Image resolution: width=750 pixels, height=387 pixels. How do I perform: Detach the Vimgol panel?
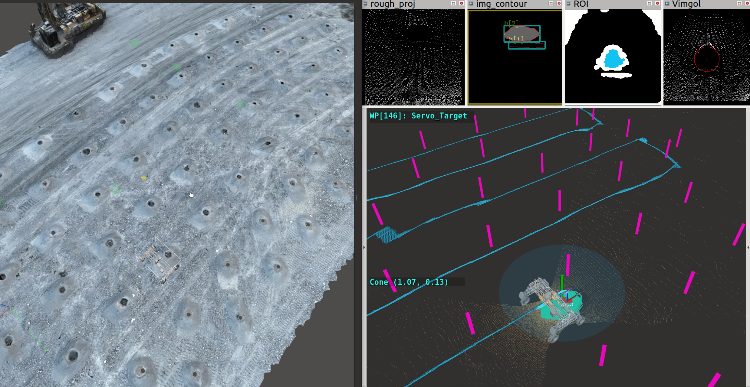(x=739, y=3)
